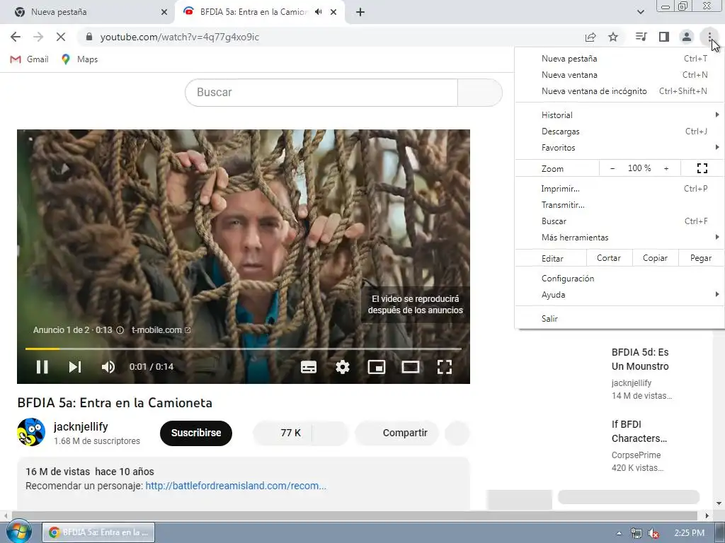Screen dimensions: 725x543
Task: Enter video fullscreen mode
Action: 445,367
